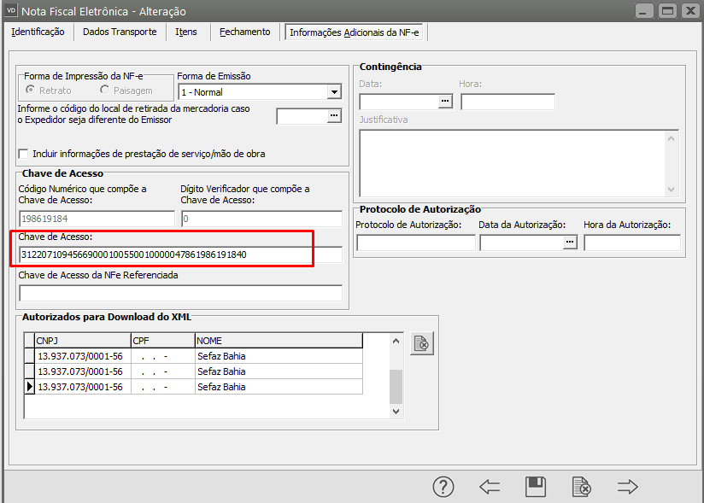Click the delete icon beside authorized XML table
Image resolution: width=704 pixels, height=503 pixels.
click(422, 343)
